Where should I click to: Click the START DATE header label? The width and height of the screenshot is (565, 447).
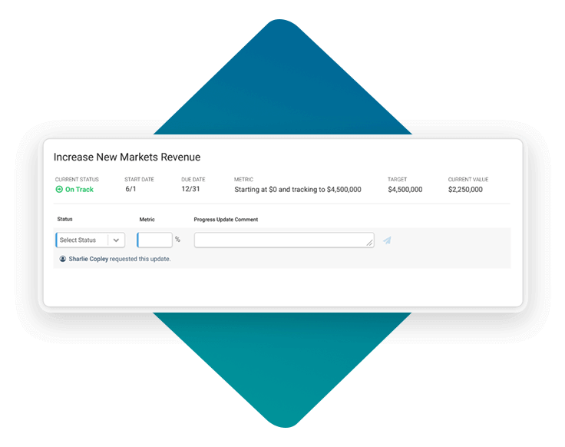point(139,180)
